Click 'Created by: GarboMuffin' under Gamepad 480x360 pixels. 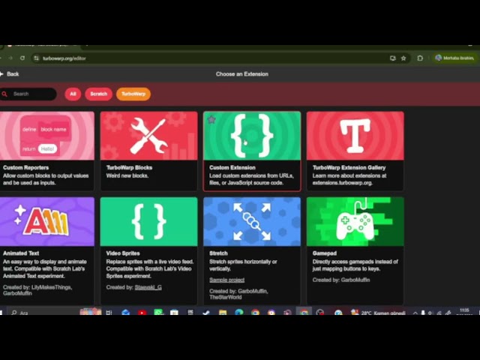341,280
